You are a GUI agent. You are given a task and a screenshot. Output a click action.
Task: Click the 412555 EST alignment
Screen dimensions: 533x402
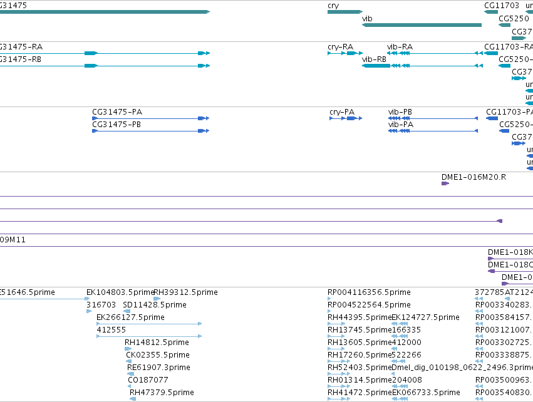click(x=149, y=336)
